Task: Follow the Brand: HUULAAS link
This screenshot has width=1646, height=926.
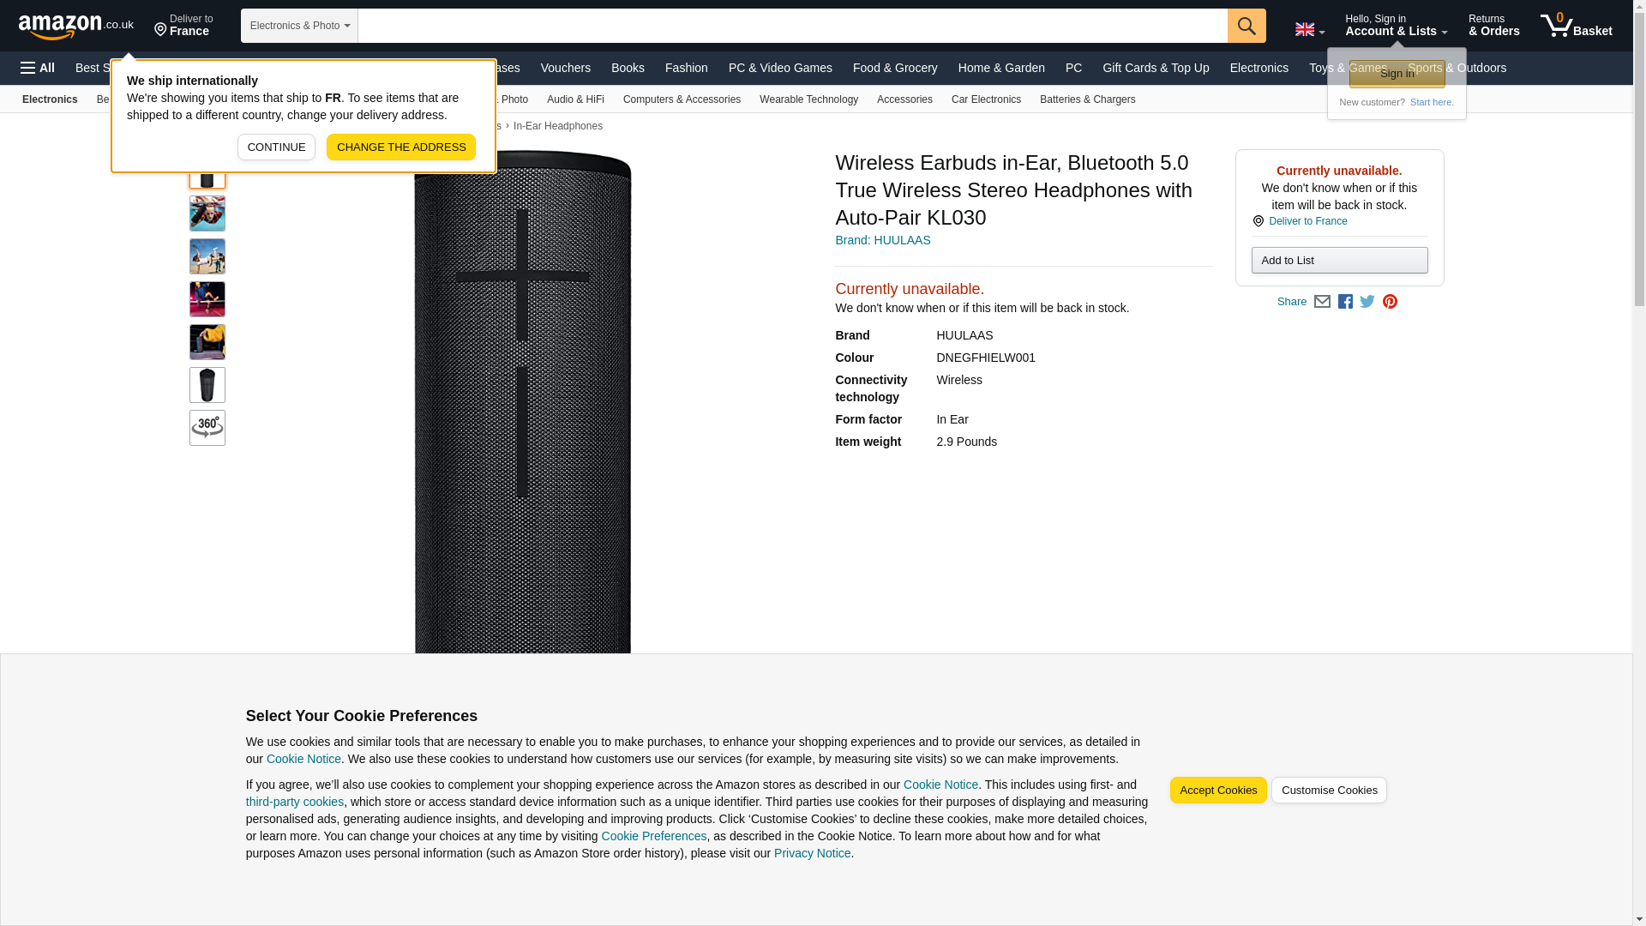Action: [x=882, y=240]
